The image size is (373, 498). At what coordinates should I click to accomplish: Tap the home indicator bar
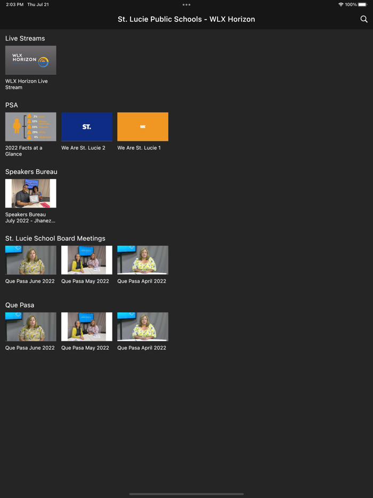186,494
